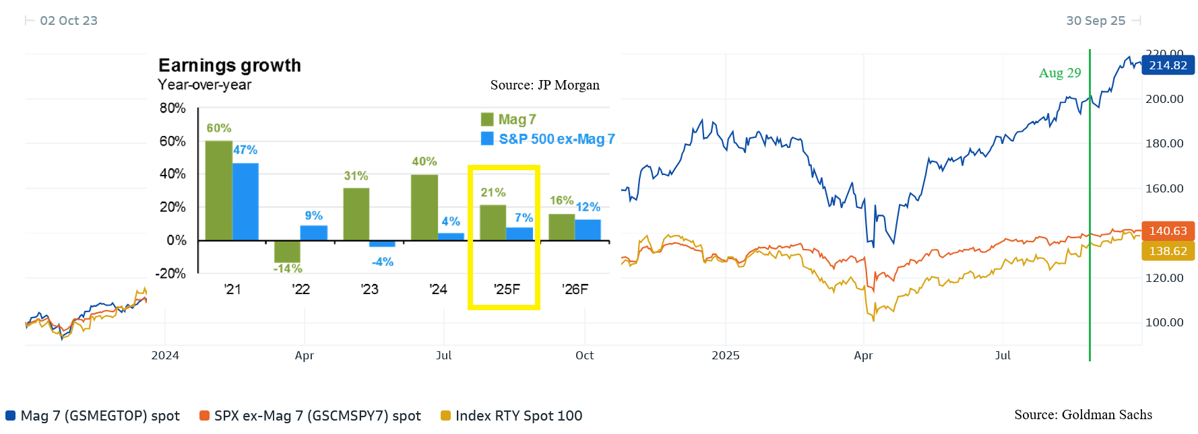Select the 02 Oct 23 start date
Screen dimensions: 1198x434
(x=69, y=21)
